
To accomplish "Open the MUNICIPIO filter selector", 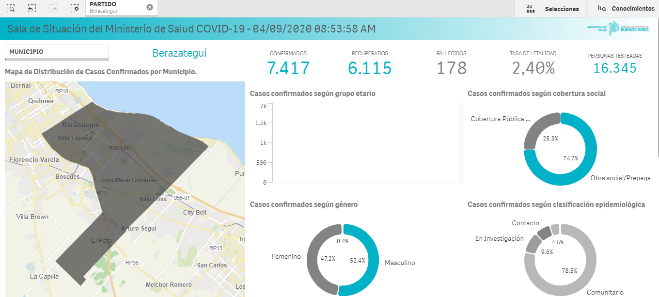I will click(x=57, y=52).
